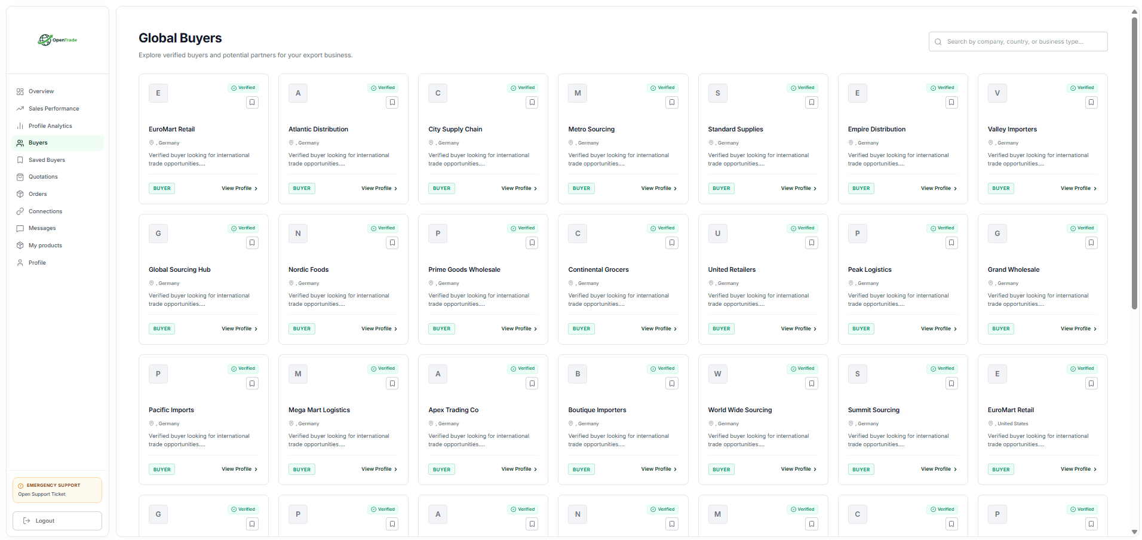Screen dimensions: 1142x540
Task: Click the scrollbar down arrow
Action: [1134, 532]
